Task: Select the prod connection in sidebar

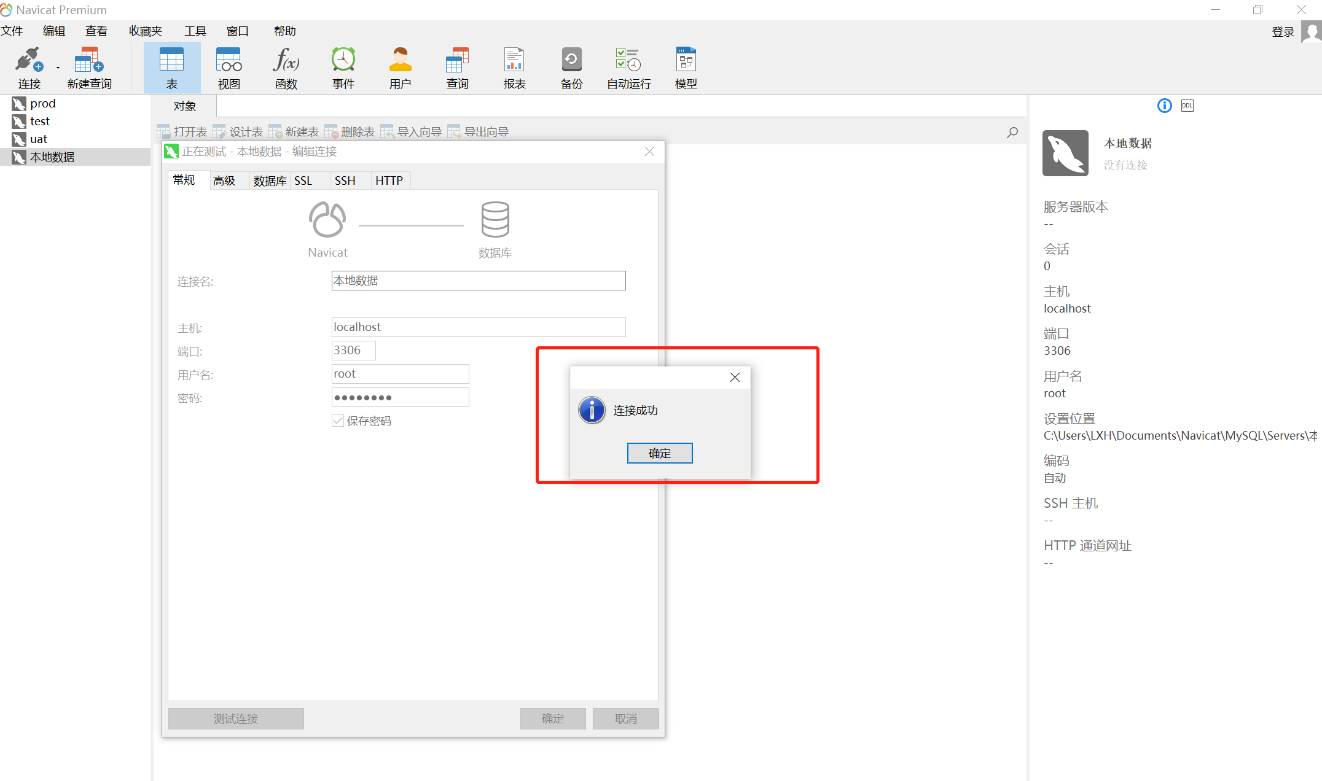Action: 42,104
